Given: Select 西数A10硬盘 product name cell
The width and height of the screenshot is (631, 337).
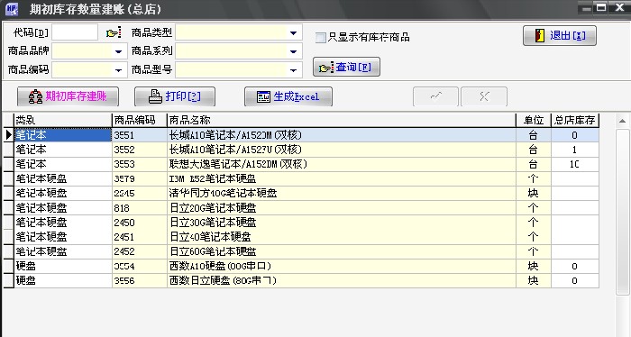Looking at the screenshot, I should click(x=342, y=266).
